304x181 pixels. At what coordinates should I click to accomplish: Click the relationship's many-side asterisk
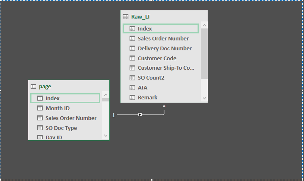[164, 106]
